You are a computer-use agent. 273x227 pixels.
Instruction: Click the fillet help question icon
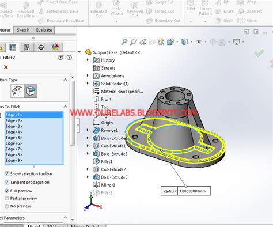point(69,58)
